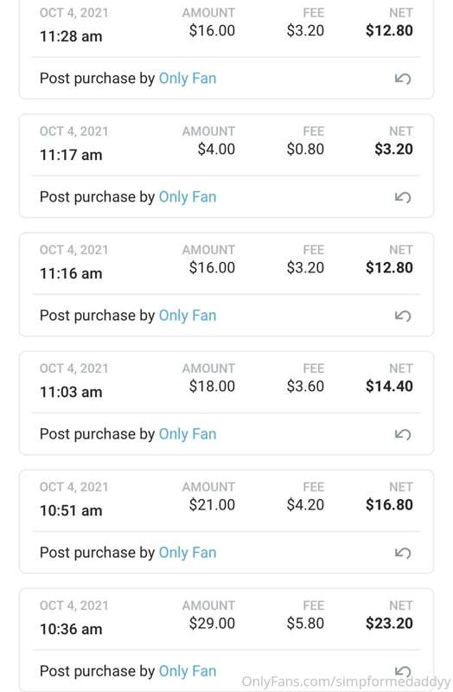Open Only Fan link in 11:16 am purchase

tap(188, 316)
